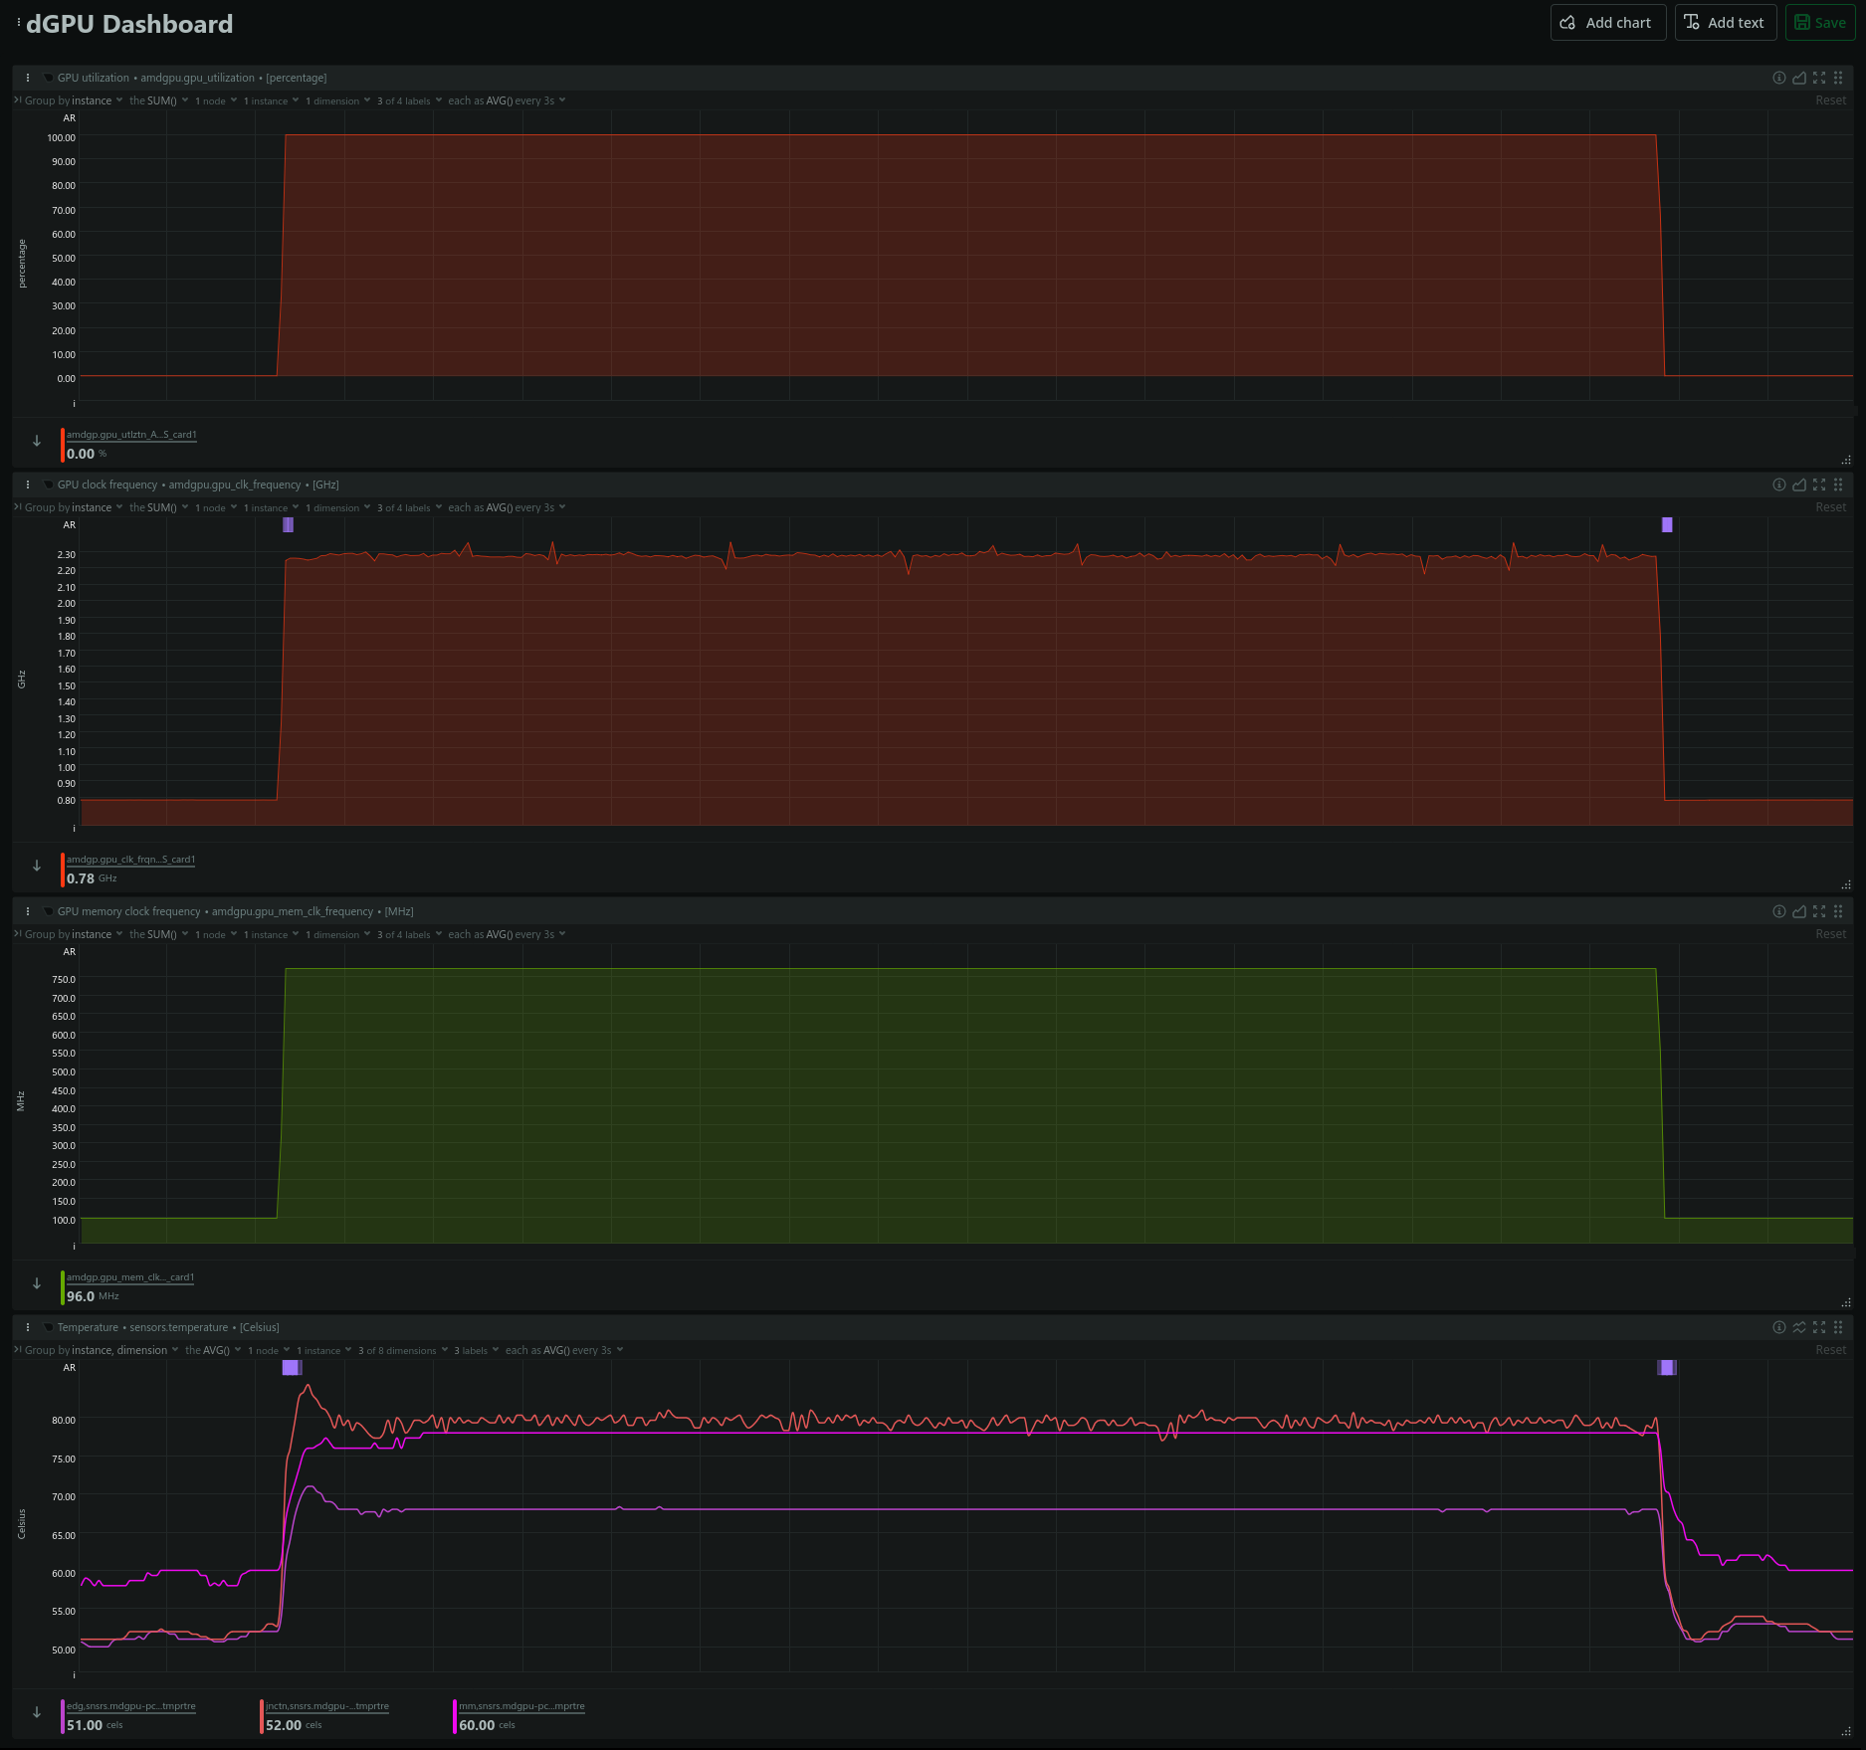Click first purple anomaly marker in Temperature chart
The height and width of the screenshot is (1750, 1866).
pos(292,1368)
